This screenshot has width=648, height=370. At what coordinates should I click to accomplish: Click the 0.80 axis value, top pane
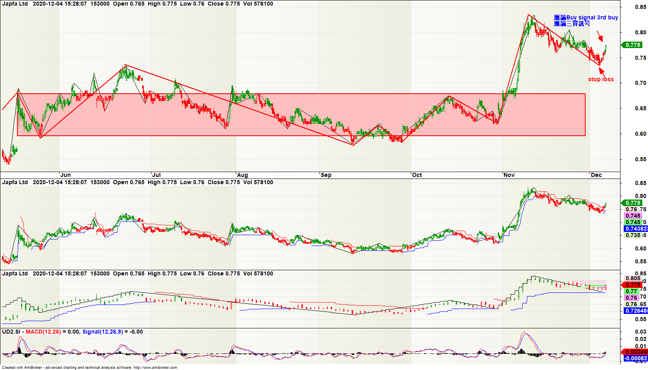(641, 32)
